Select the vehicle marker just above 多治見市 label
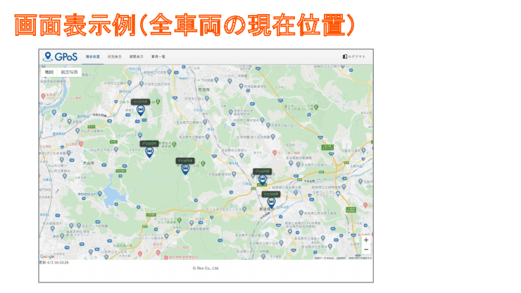521x293 pixels. coord(272,203)
